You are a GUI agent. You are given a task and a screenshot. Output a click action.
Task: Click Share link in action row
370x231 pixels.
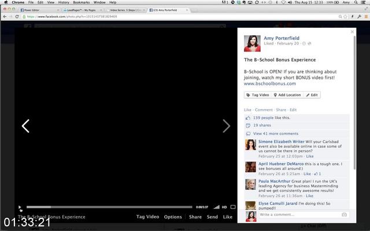[281, 110]
